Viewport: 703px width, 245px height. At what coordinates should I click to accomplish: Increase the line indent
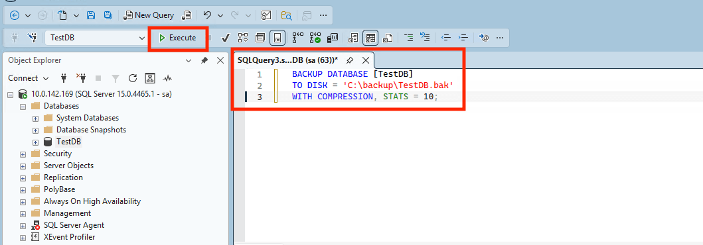pyautogui.click(x=463, y=38)
